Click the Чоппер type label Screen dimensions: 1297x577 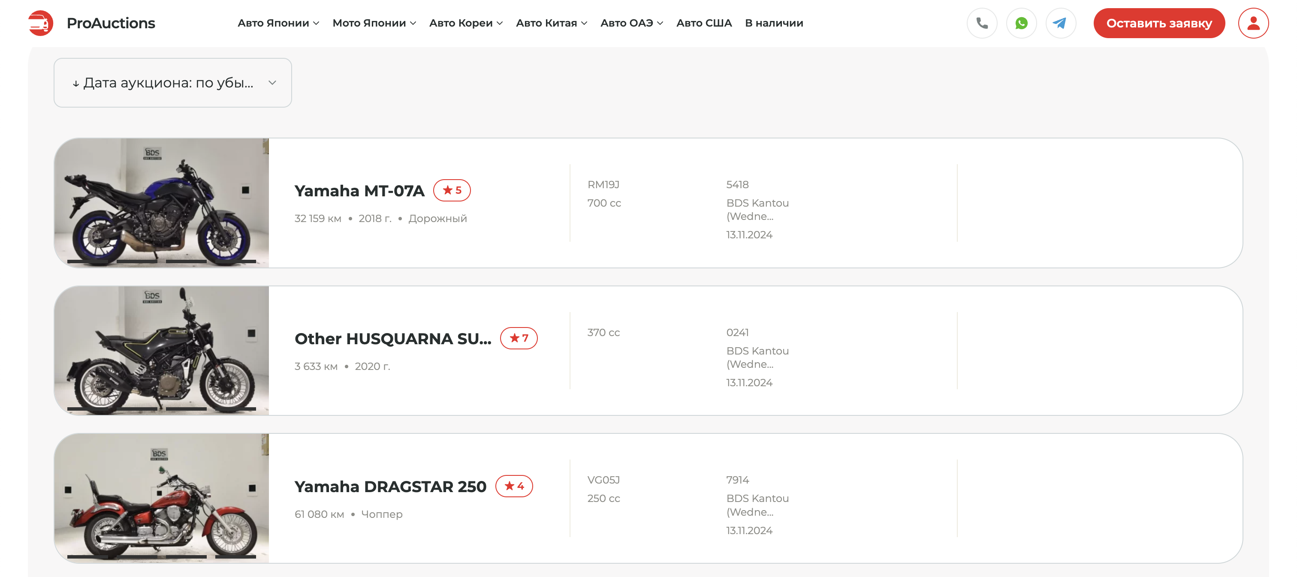[x=382, y=514]
